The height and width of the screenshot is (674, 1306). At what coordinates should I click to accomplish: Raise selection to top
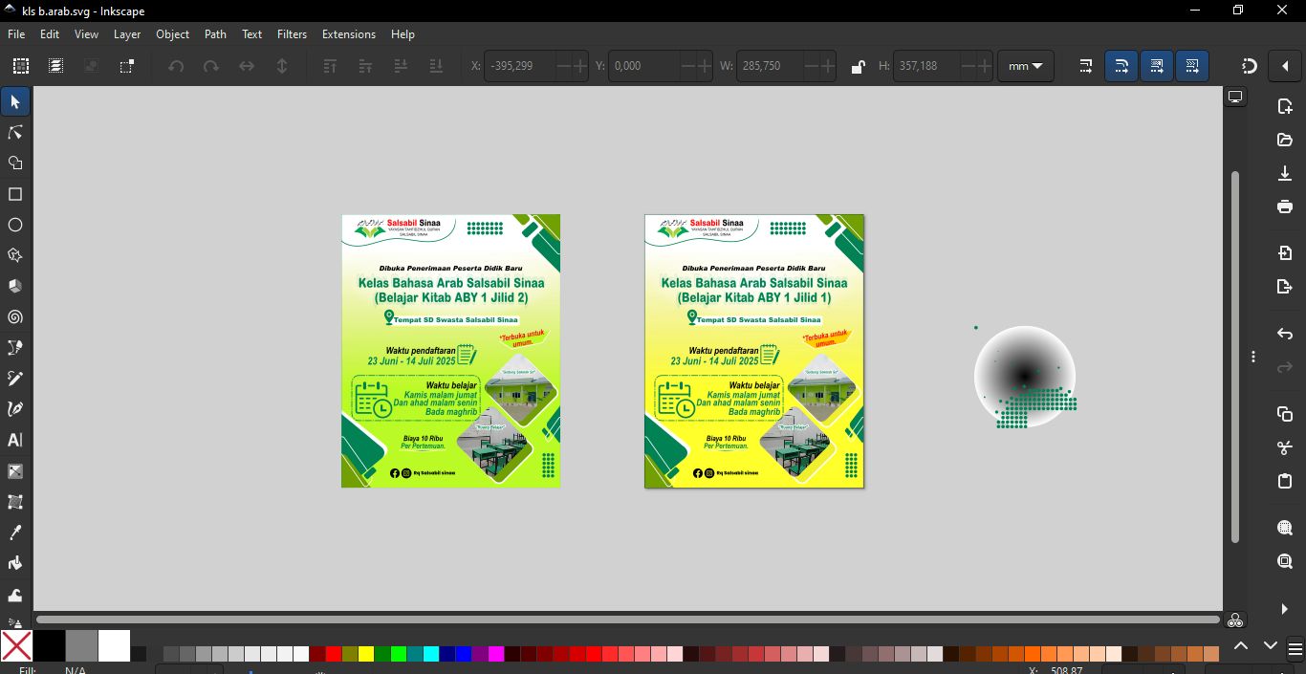tap(330, 66)
